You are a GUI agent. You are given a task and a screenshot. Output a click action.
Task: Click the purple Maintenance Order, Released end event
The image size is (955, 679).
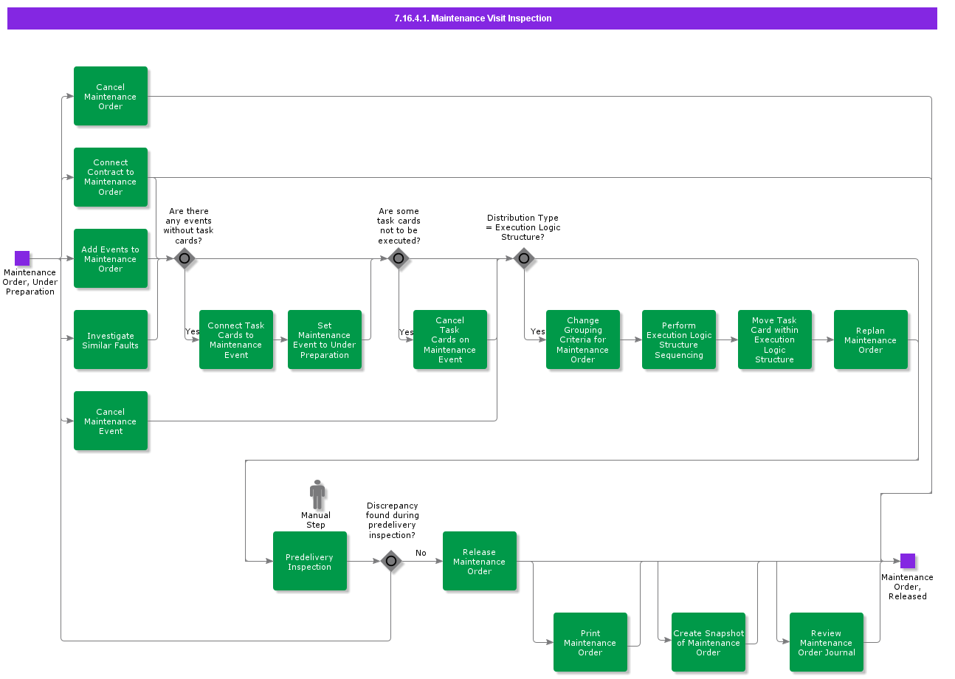point(908,561)
